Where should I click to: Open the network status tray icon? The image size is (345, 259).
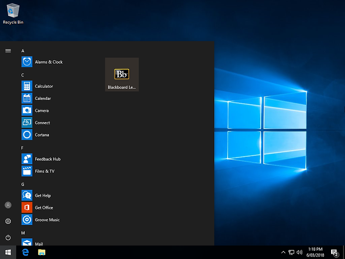pyautogui.click(x=291, y=252)
